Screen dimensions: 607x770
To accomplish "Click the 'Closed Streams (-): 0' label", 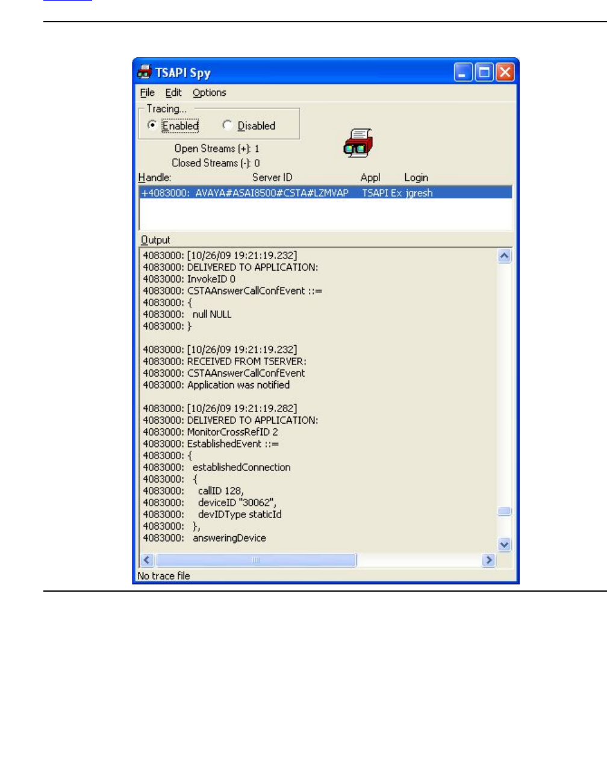I will click(216, 163).
